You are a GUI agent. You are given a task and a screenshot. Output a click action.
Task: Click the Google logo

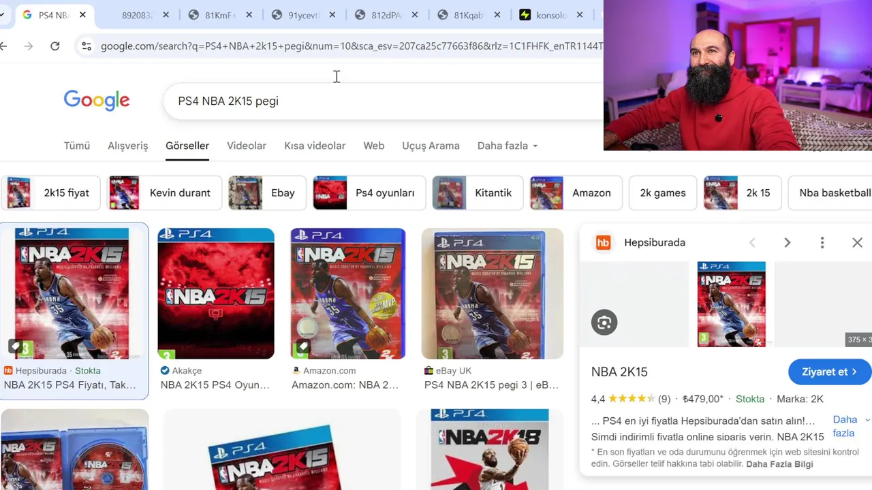click(x=97, y=100)
